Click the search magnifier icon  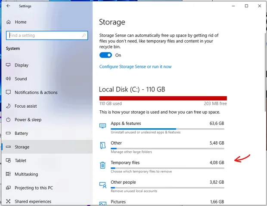[84, 35]
